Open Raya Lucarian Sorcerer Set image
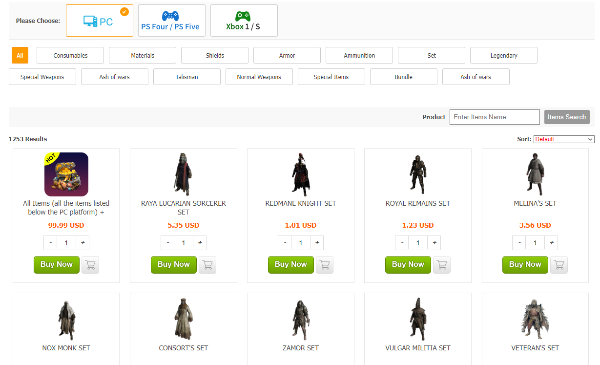Viewport: 600px width, 365px height. tap(184, 174)
